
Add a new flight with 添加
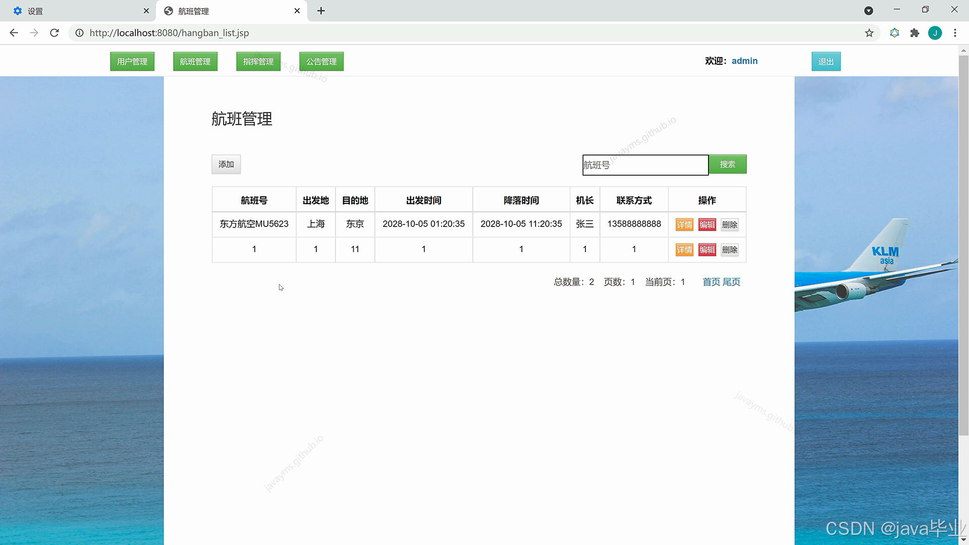tap(226, 165)
